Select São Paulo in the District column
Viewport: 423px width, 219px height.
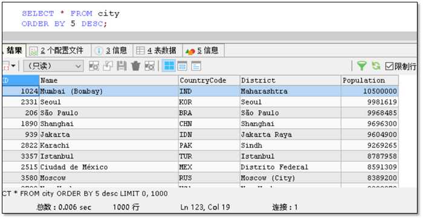(x=290, y=113)
